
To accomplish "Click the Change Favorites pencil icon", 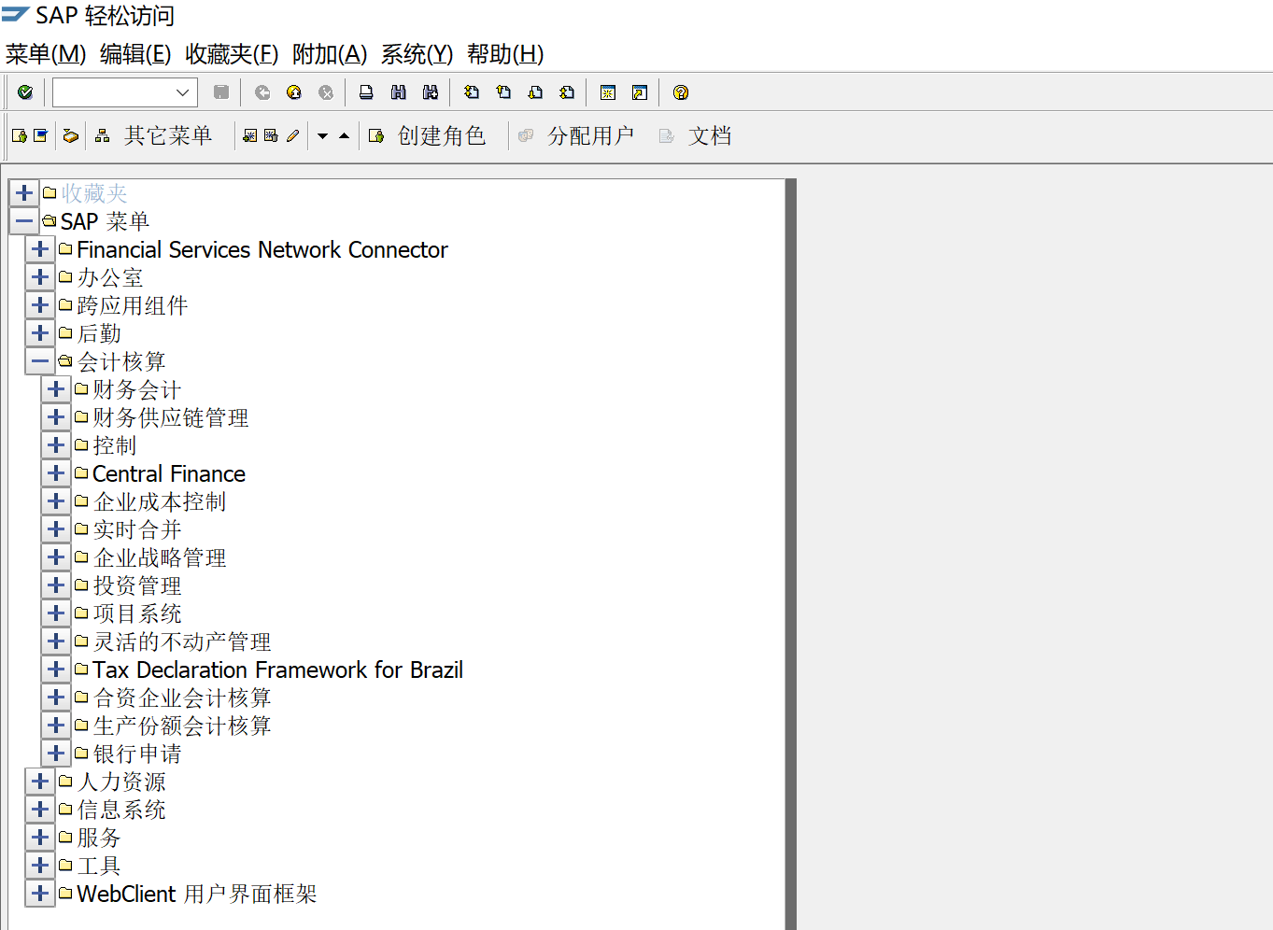I will coord(292,136).
